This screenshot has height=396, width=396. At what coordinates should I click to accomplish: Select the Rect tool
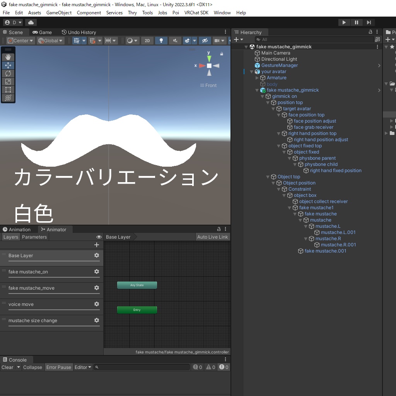pos(8,90)
